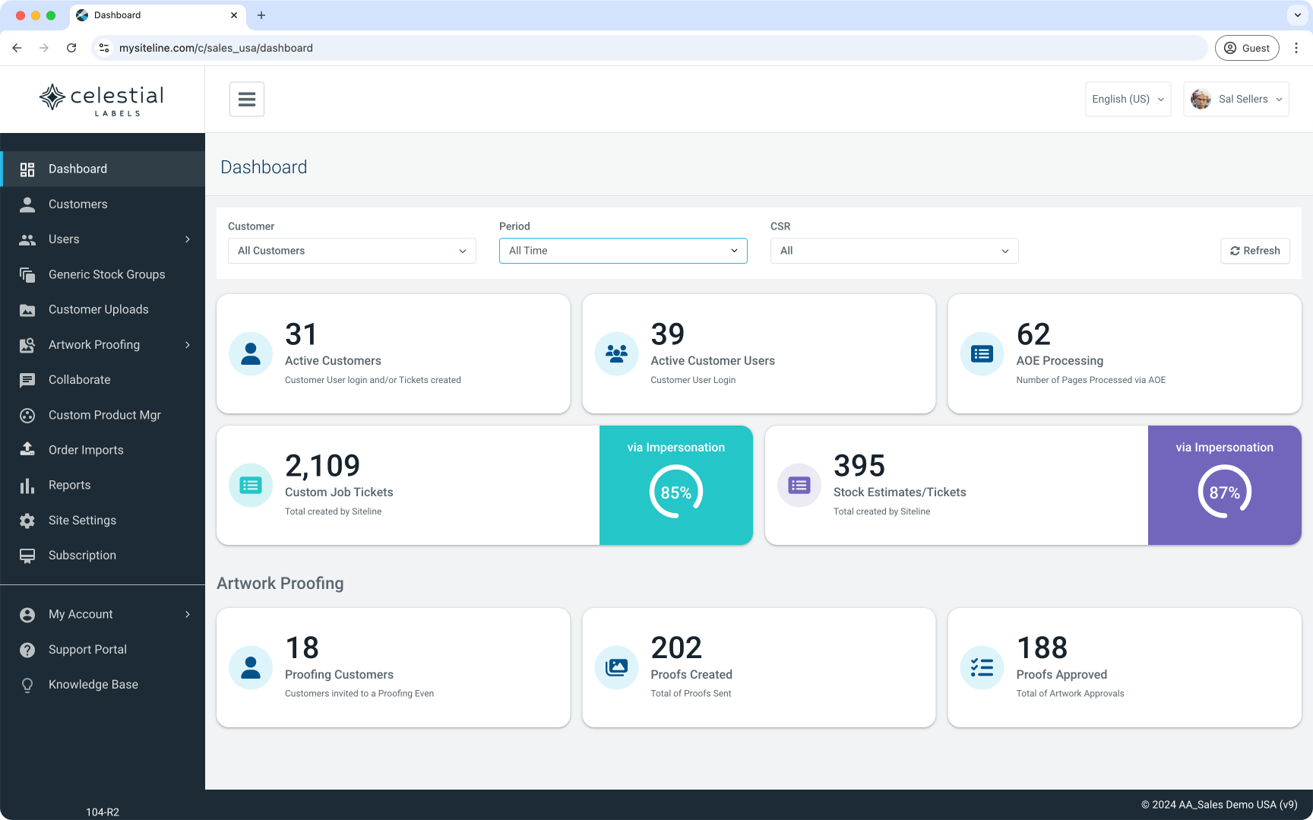Click the Subscription card icon
1313x820 pixels.
tap(27, 556)
